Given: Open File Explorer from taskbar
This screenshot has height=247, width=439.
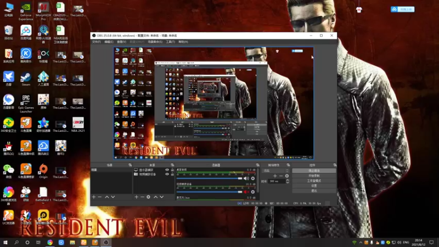Looking at the screenshot, I should pos(72,242).
